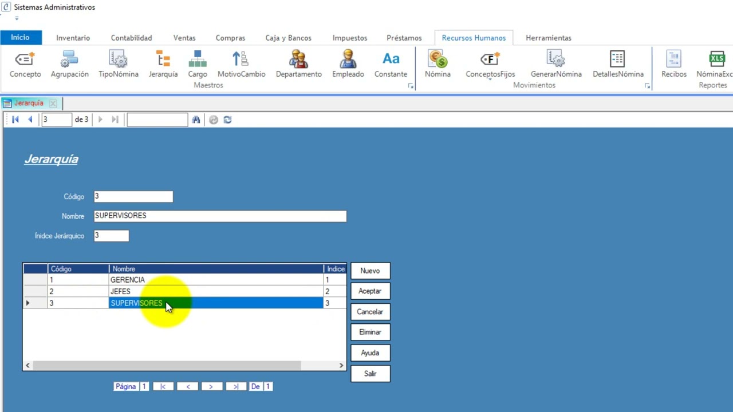Click the Eliminar button

click(370, 332)
